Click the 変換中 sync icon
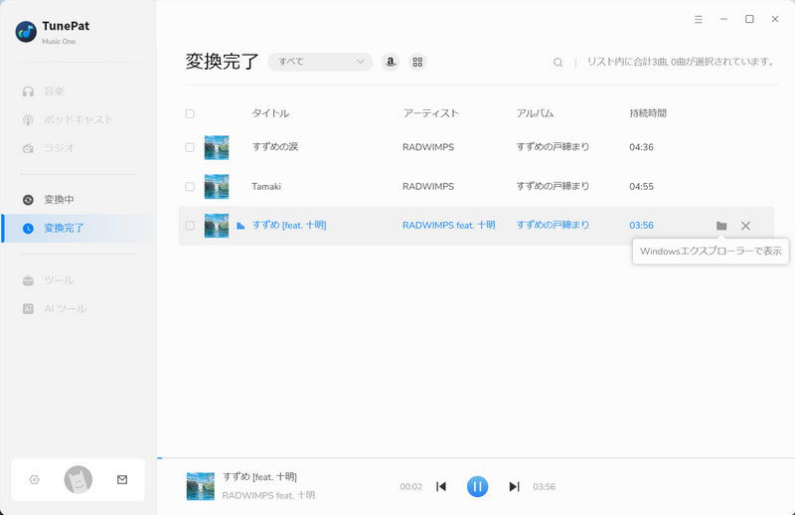The width and height of the screenshot is (795, 515). click(29, 200)
